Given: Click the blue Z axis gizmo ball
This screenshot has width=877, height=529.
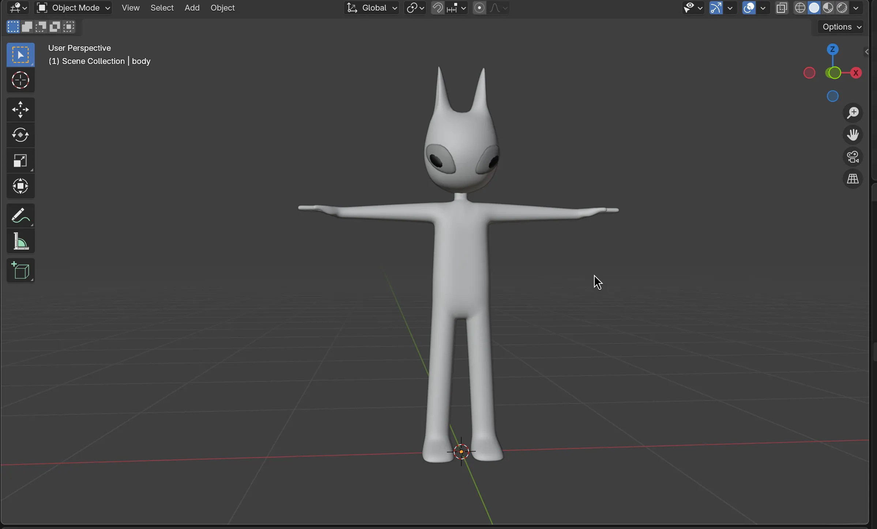Looking at the screenshot, I should point(833,49).
